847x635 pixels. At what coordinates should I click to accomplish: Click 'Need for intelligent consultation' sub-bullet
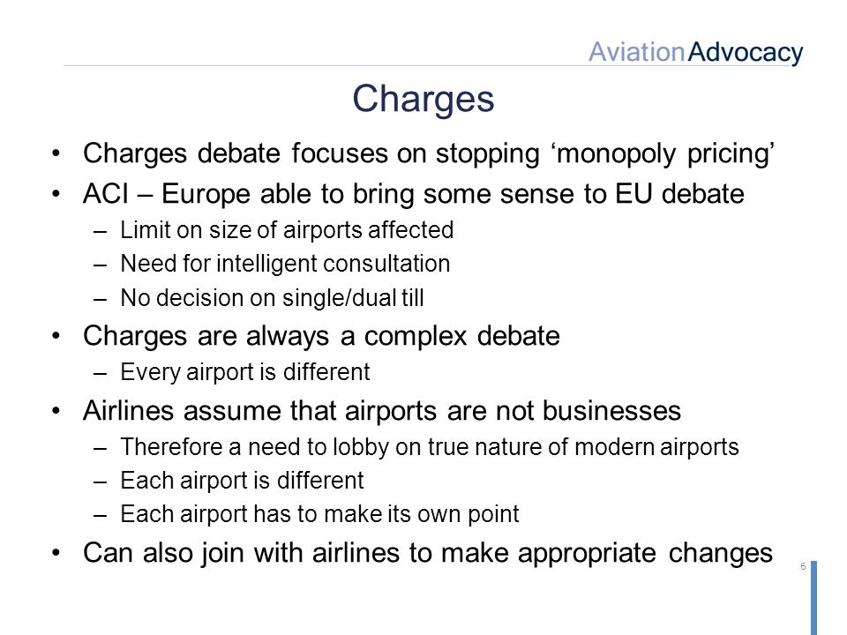pyautogui.click(x=285, y=264)
